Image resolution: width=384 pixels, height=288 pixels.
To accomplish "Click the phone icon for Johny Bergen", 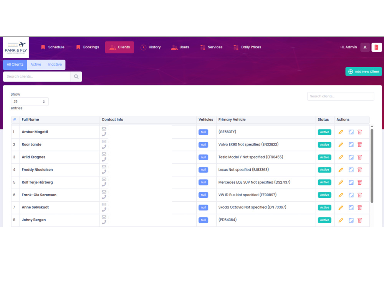I will coord(104,222).
